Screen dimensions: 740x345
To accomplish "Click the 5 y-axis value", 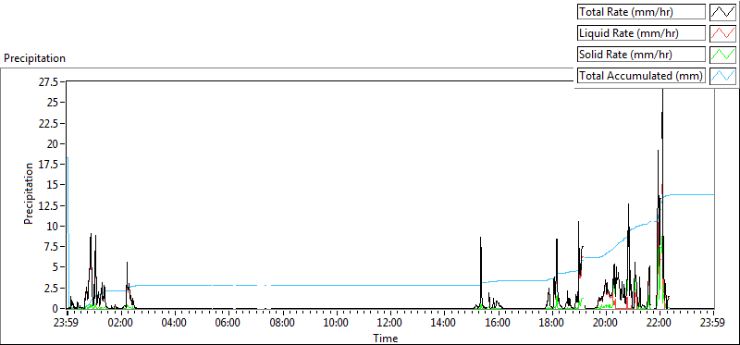I will point(55,267).
